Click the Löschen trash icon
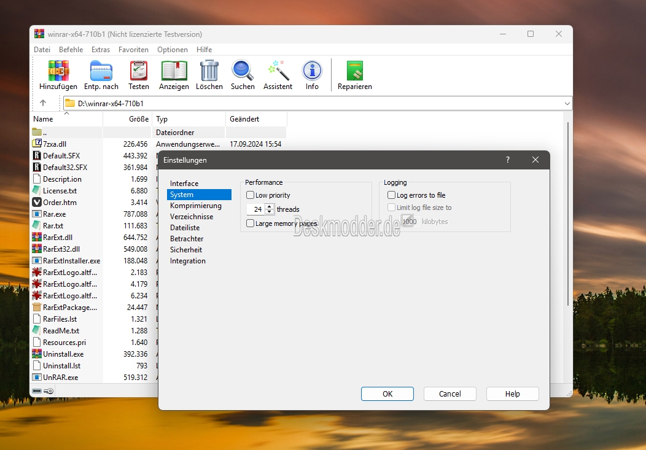The width and height of the screenshot is (646, 450). tap(209, 71)
